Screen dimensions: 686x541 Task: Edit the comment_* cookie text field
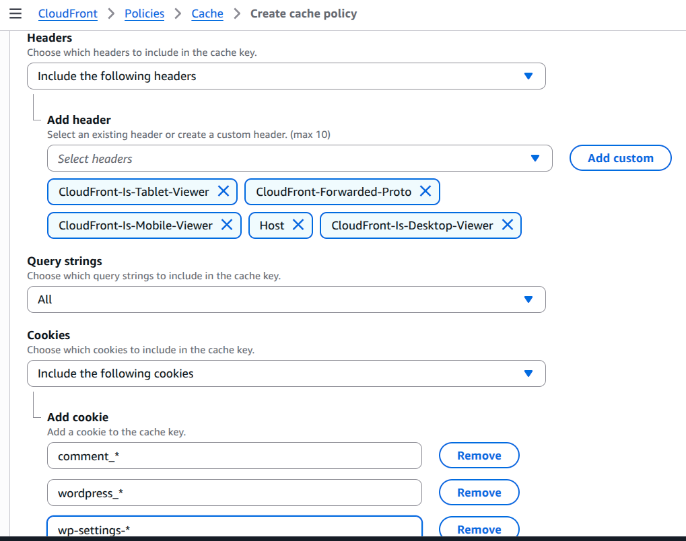point(234,456)
